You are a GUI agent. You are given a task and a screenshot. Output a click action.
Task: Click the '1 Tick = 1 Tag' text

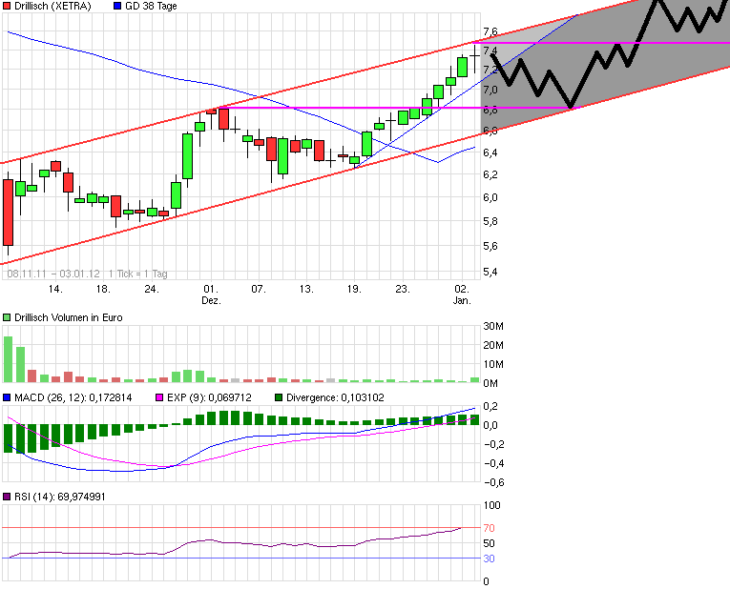coord(137,274)
